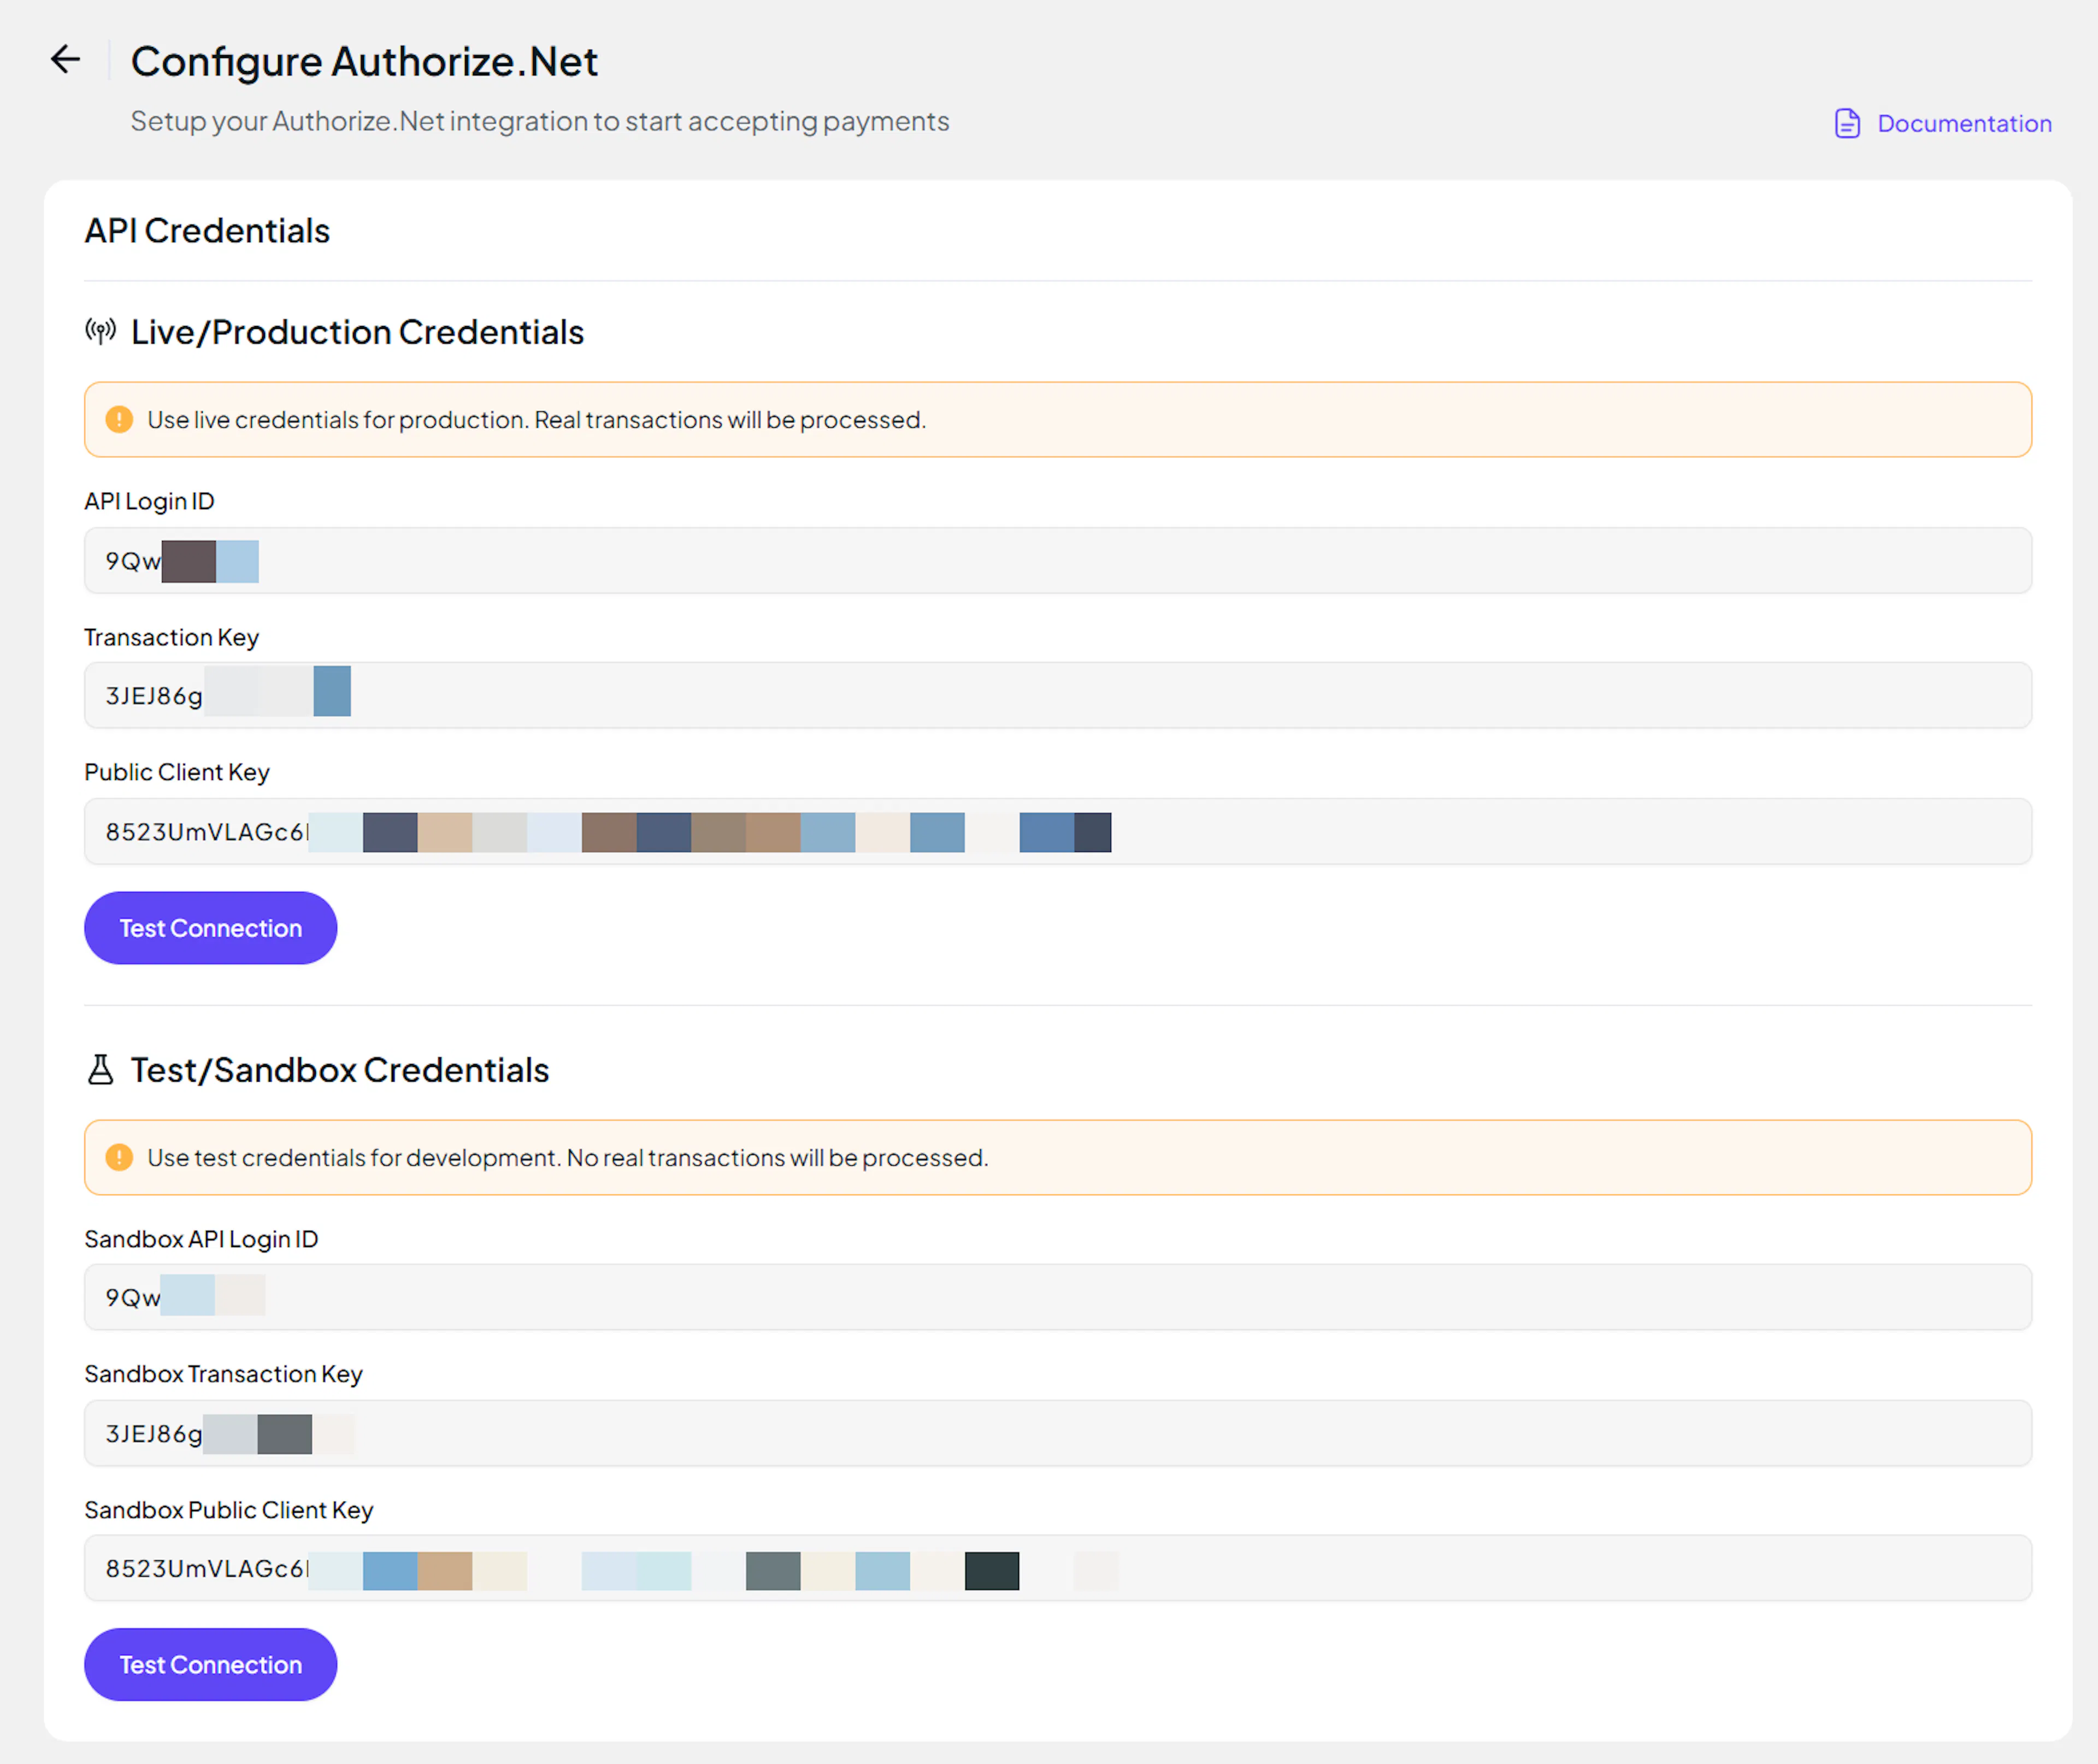Click the Documentation file icon
This screenshot has width=2098, height=1764.
pos(1846,123)
